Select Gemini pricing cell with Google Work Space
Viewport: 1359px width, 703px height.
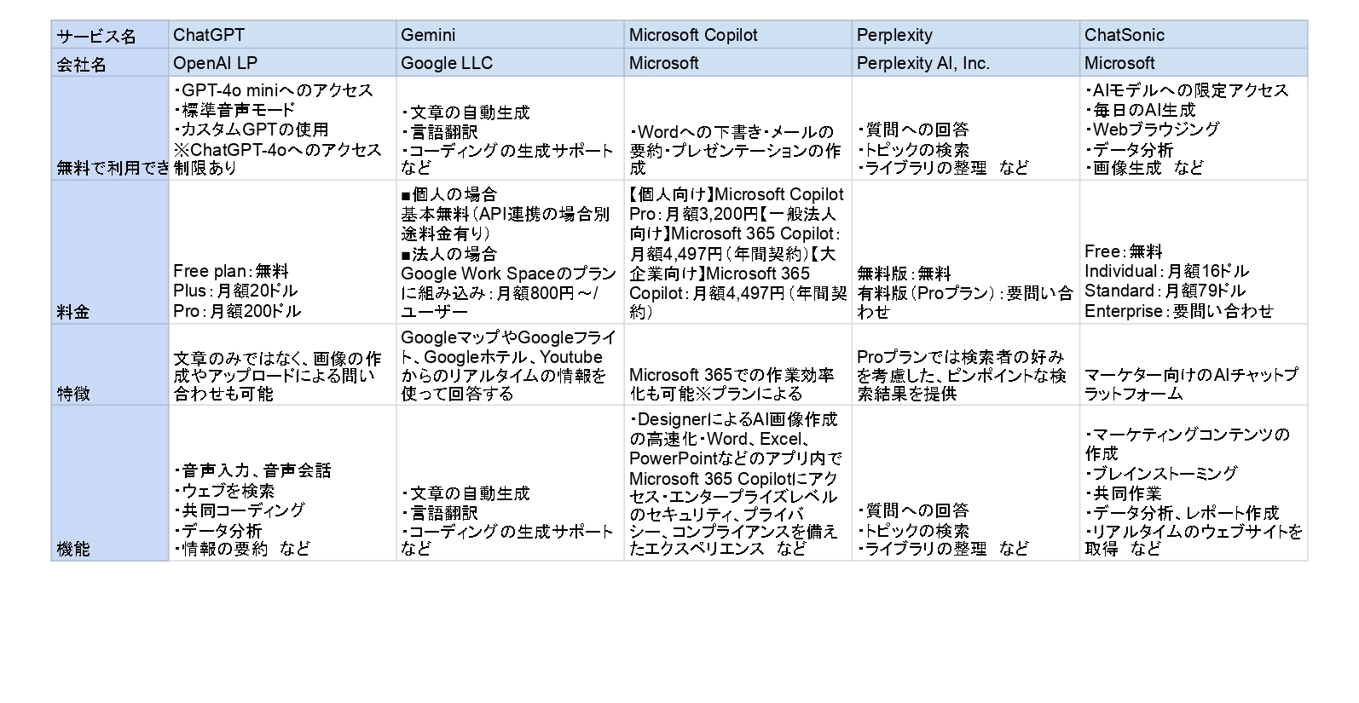510,252
